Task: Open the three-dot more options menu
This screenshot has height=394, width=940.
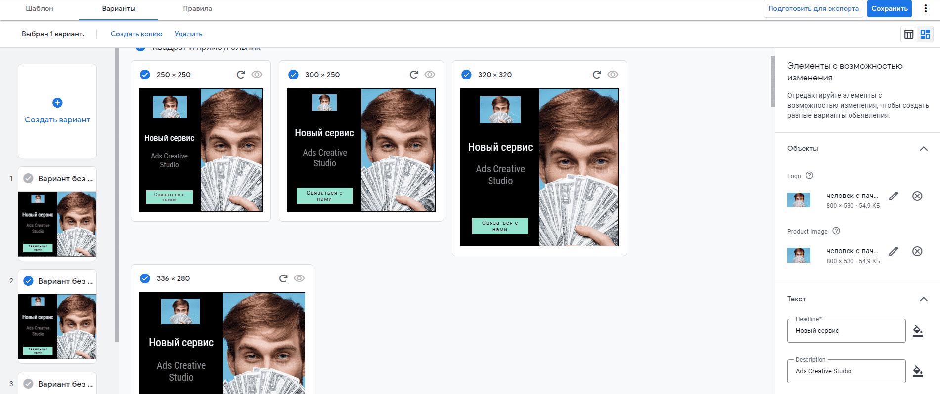Action: point(926,8)
